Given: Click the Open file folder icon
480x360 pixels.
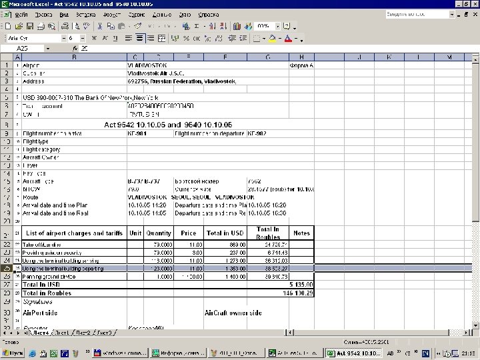Looking at the screenshot, I should 19,26.
